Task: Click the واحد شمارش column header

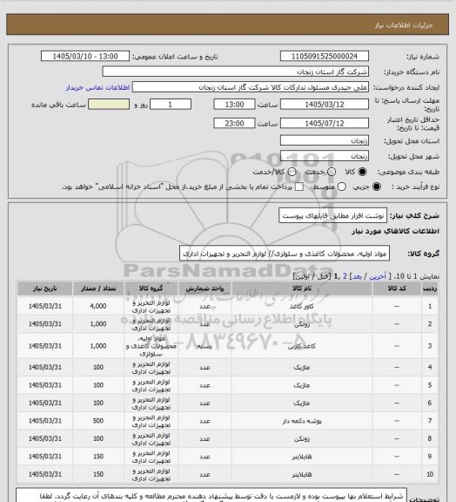Action: coord(205,288)
